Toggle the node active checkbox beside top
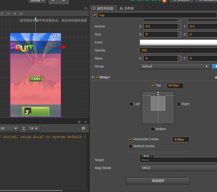This screenshot has height=192, width=217. [95, 15]
